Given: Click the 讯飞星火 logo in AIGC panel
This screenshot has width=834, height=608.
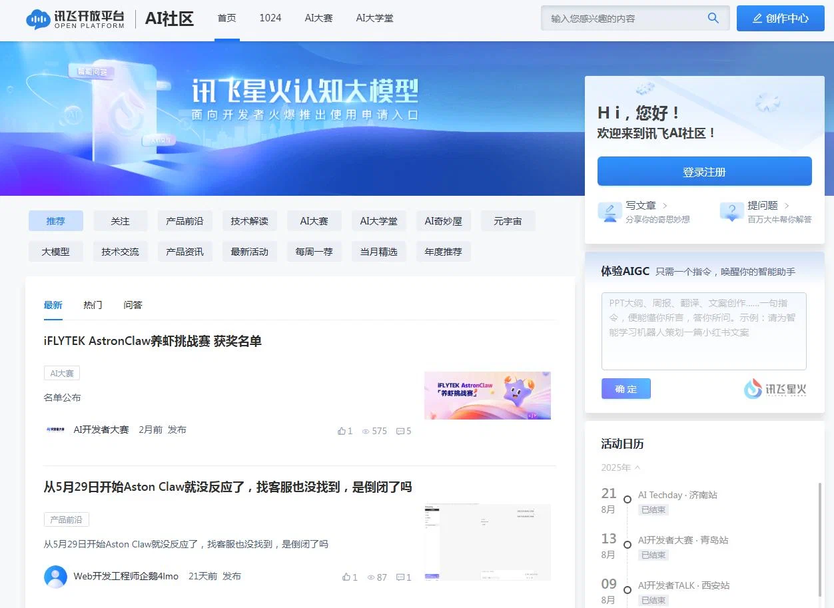Looking at the screenshot, I should coord(775,389).
